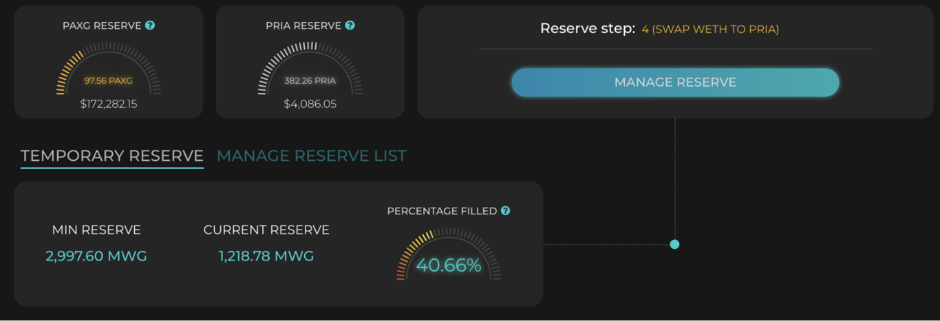Image resolution: width=940 pixels, height=321 pixels.
Task: Show help for PERCENTAGE FILLED
Action: point(506,211)
